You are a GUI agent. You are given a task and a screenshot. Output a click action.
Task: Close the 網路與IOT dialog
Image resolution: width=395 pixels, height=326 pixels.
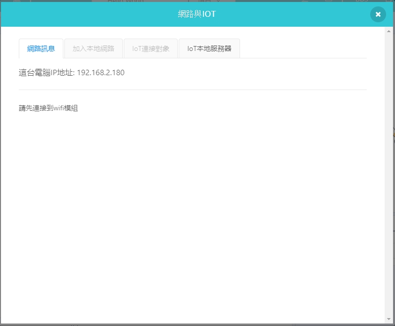click(378, 14)
